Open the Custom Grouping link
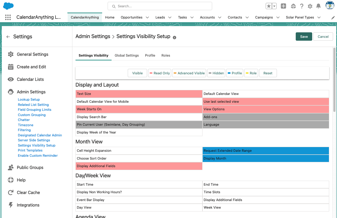 tap(32, 115)
